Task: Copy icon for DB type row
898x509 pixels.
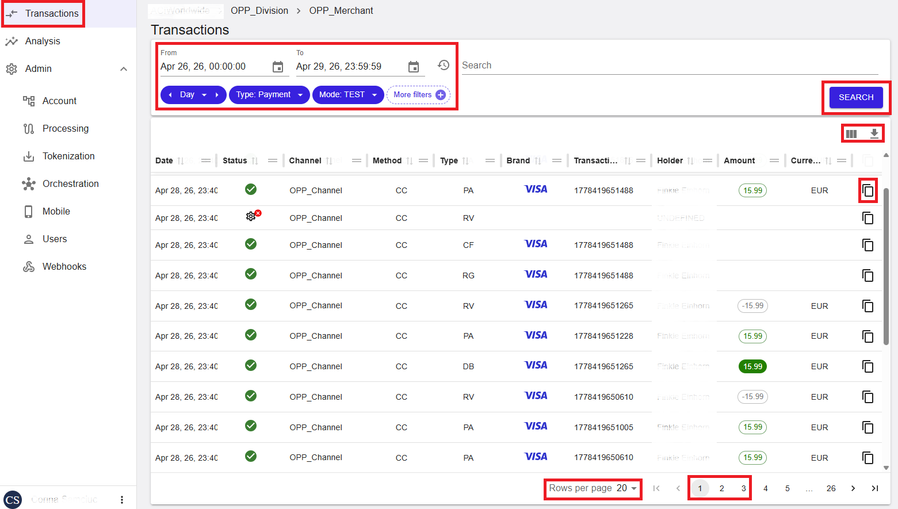Action: [868, 366]
